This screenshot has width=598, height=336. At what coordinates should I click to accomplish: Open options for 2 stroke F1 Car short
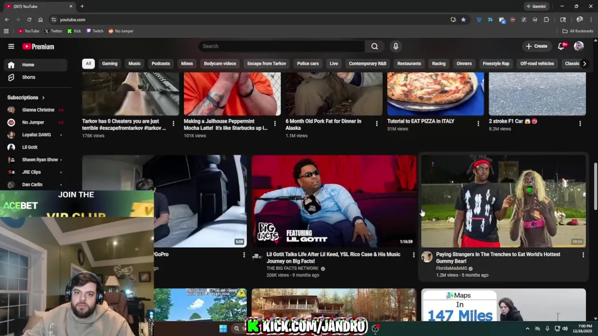pos(580,124)
